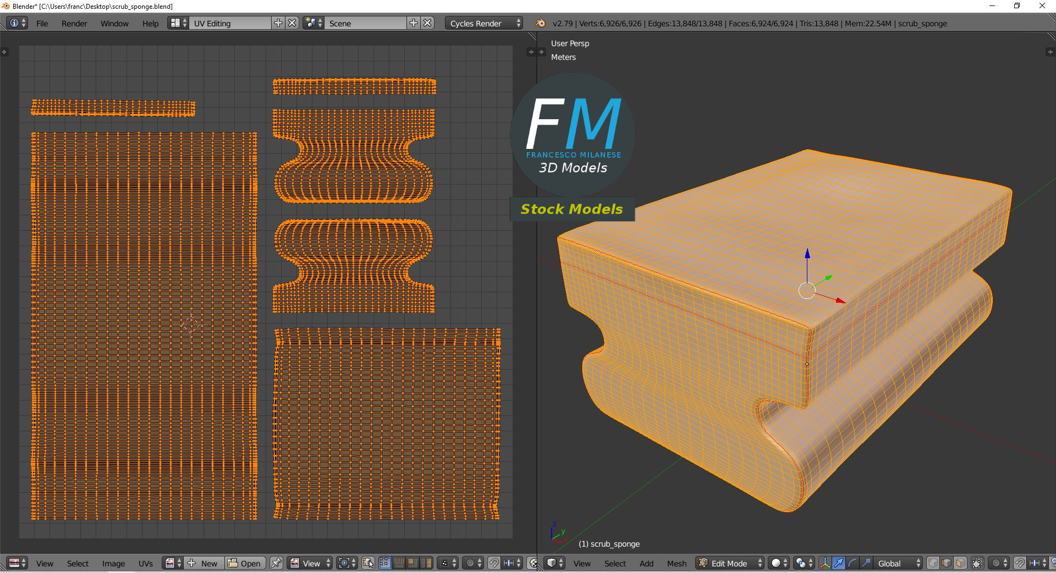Open the Global transform orientation dropdown
The width and height of the screenshot is (1056, 573).
[x=898, y=563]
